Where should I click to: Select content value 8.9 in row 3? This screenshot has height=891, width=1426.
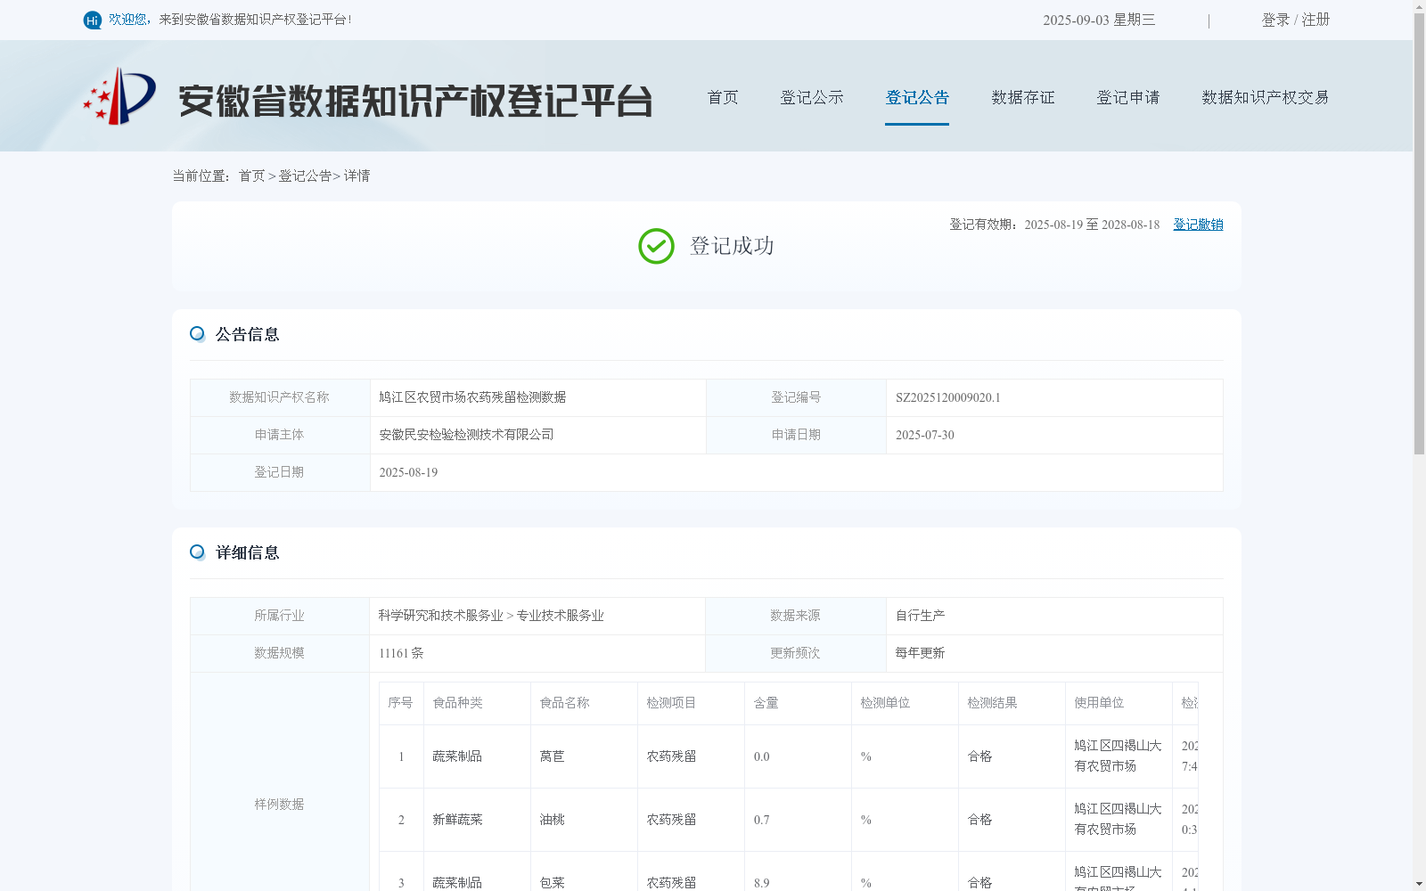coord(761,883)
